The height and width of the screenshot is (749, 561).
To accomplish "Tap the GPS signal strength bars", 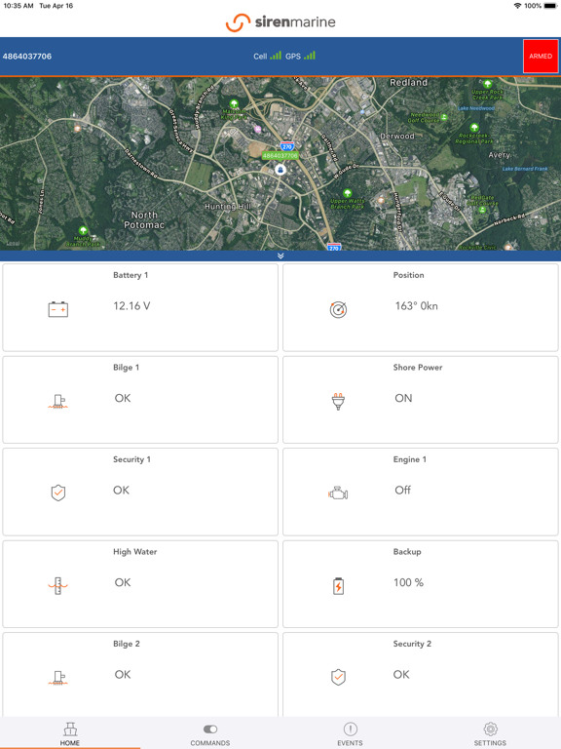I will click(x=310, y=56).
